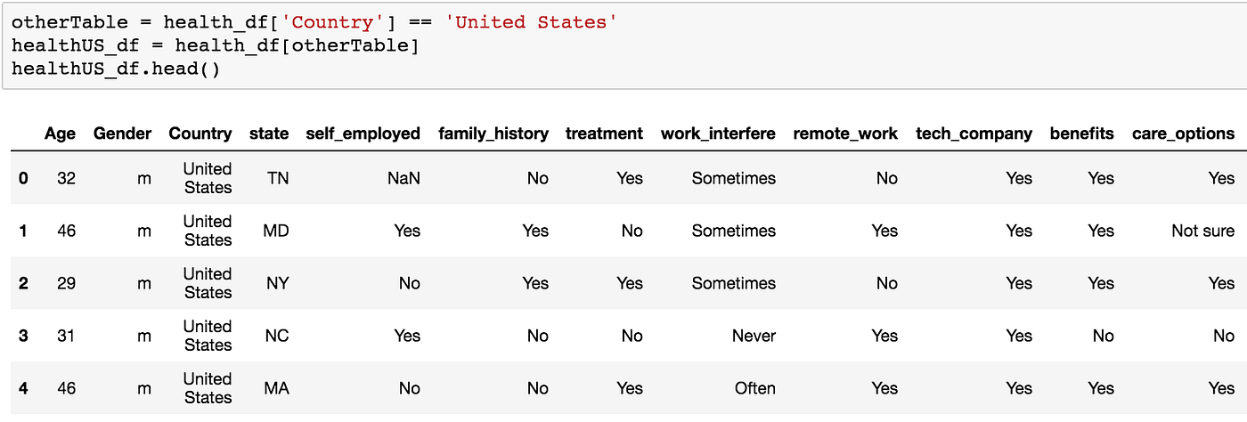Click the 'United States' string in the code
This screenshot has width=1247, height=422.
[x=536, y=21]
